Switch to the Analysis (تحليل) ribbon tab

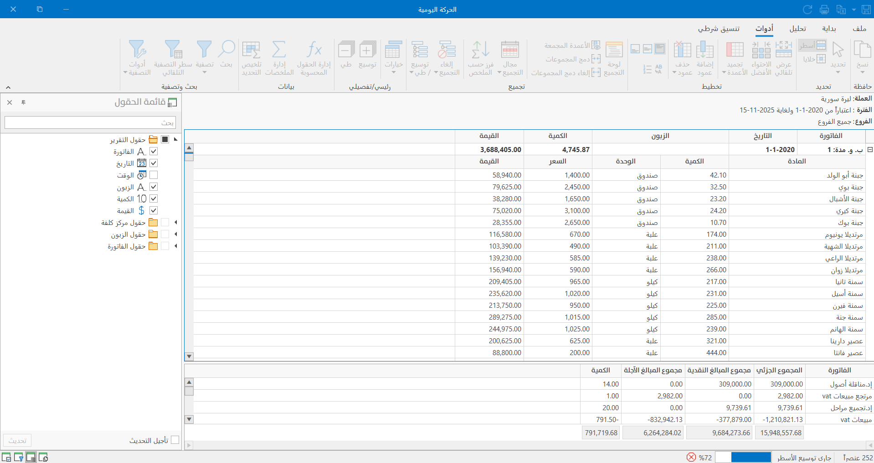click(797, 29)
